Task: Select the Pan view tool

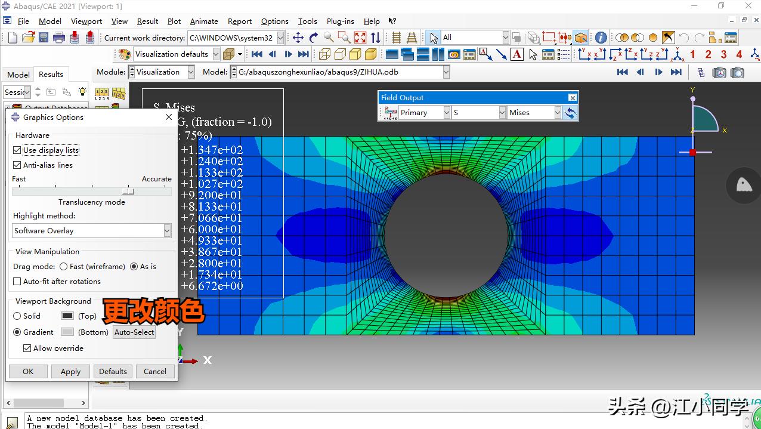Action: point(298,38)
